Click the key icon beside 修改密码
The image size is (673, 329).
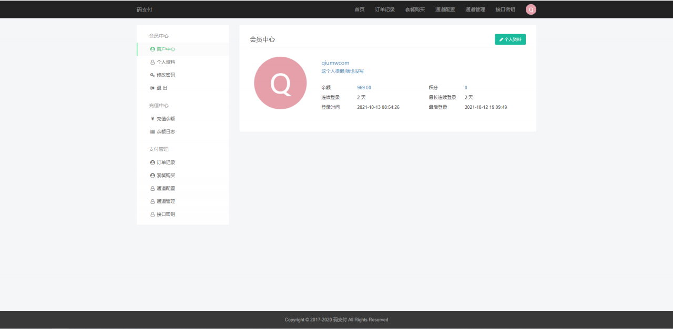coord(152,75)
